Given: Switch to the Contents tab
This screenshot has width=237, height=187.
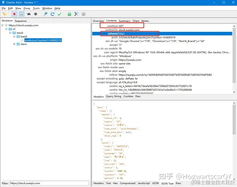Looking at the screenshot, I should click(111, 20).
